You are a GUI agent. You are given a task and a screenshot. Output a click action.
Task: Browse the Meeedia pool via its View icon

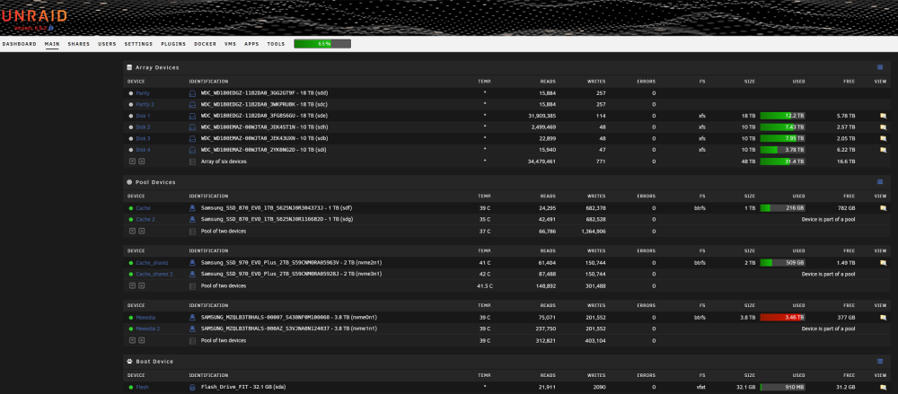883,317
